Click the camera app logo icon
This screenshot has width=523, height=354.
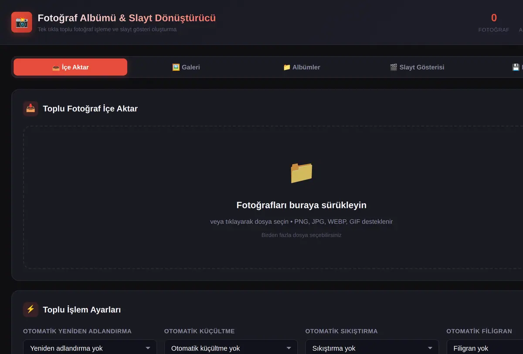click(x=22, y=22)
